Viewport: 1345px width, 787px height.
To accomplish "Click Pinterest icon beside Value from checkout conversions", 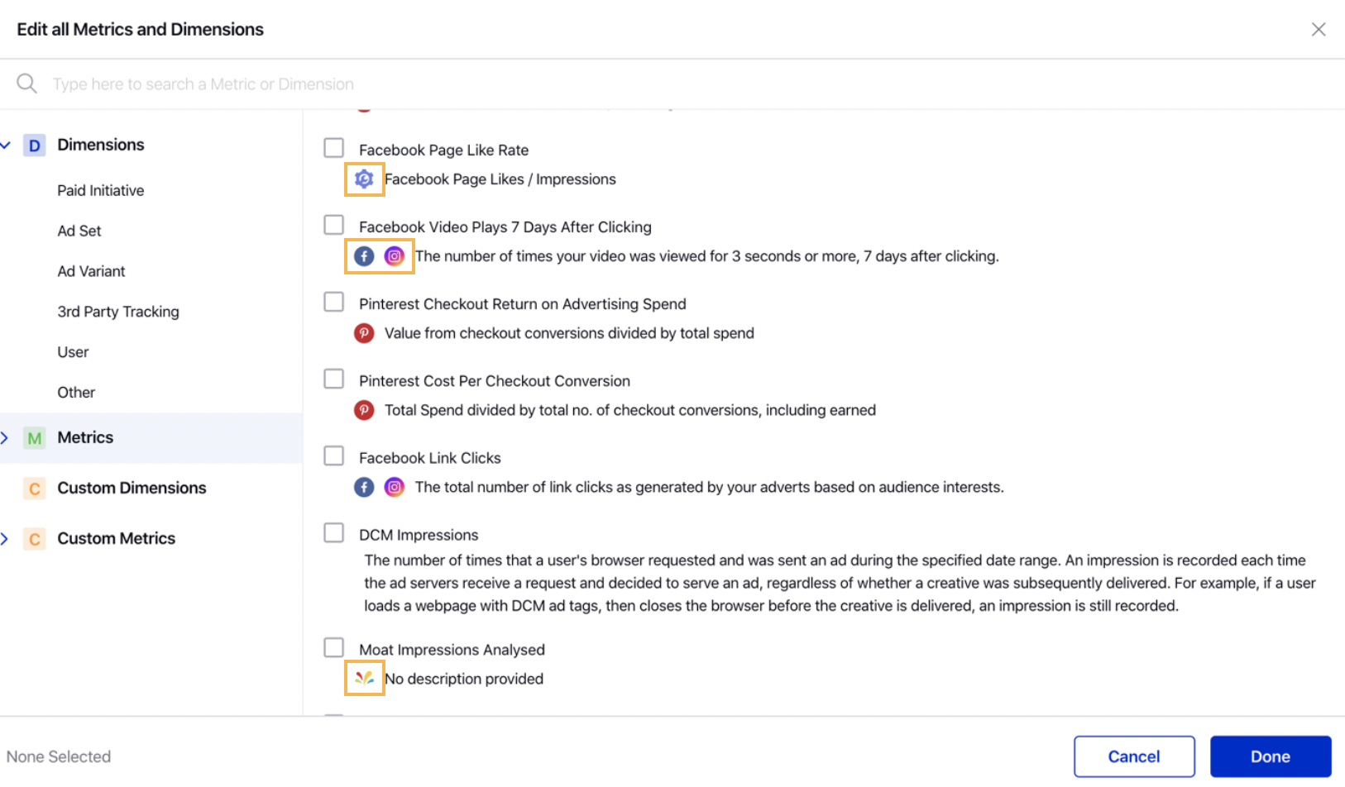I will 364,333.
